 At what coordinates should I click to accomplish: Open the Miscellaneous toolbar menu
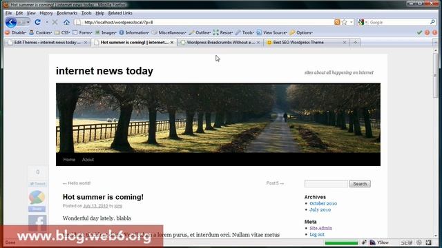[x=169, y=32]
